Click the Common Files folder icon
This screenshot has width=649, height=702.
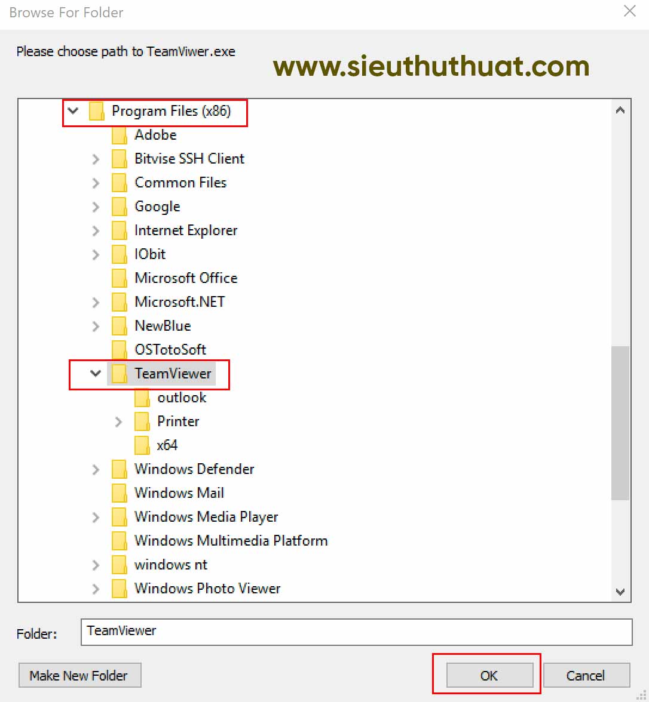[120, 183]
